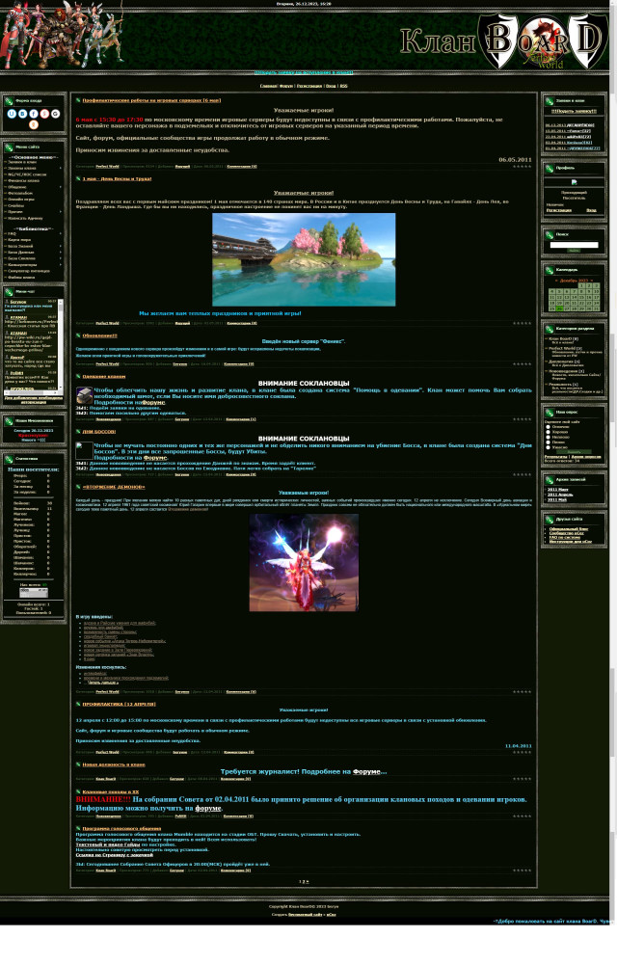Log in with the VKontakte icon
The image size is (617, 964).
[x=23, y=114]
